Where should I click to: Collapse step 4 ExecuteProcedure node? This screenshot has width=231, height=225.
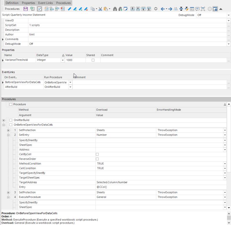coord(8,197)
